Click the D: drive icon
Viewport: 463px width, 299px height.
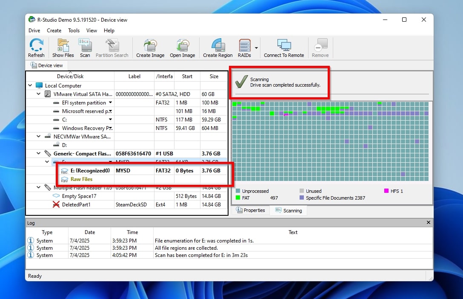point(56,145)
